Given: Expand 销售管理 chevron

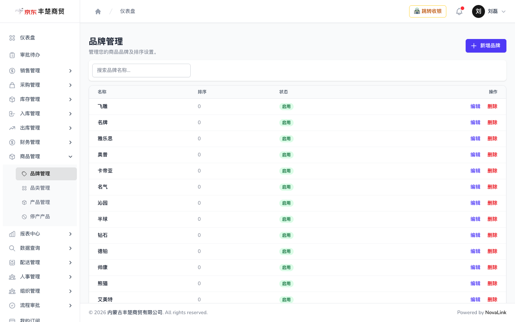Looking at the screenshot, I should coord(70,71).
